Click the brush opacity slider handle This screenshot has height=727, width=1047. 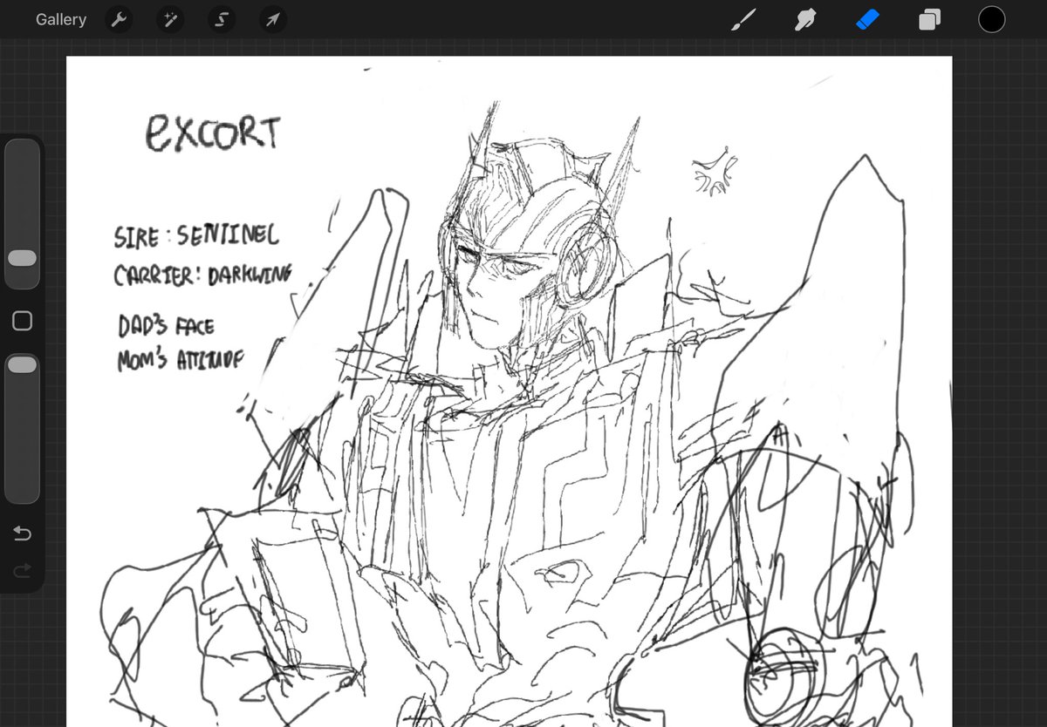coord(22,364)
